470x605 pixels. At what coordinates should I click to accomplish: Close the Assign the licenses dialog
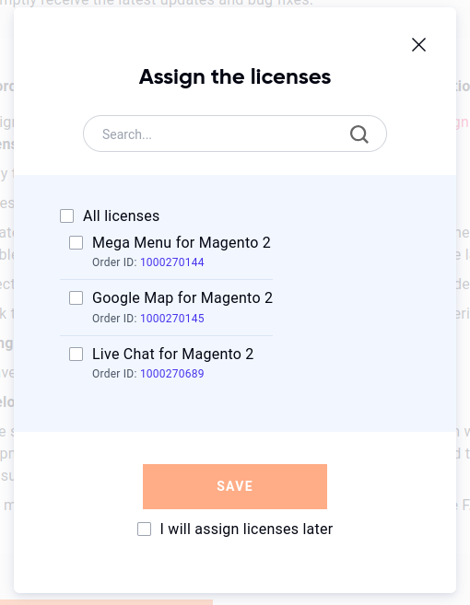(x=418, y=45)
